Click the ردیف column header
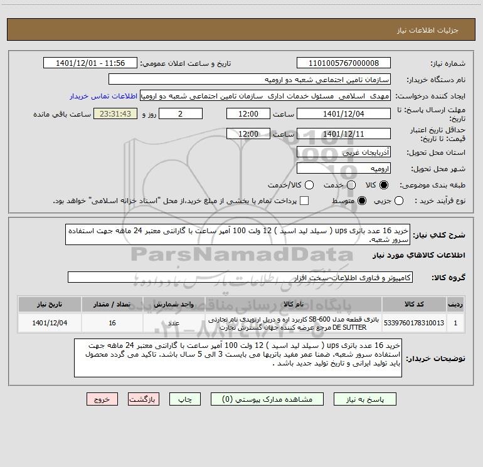Viewport: 483px width, 467px height. tap(455, 305)
